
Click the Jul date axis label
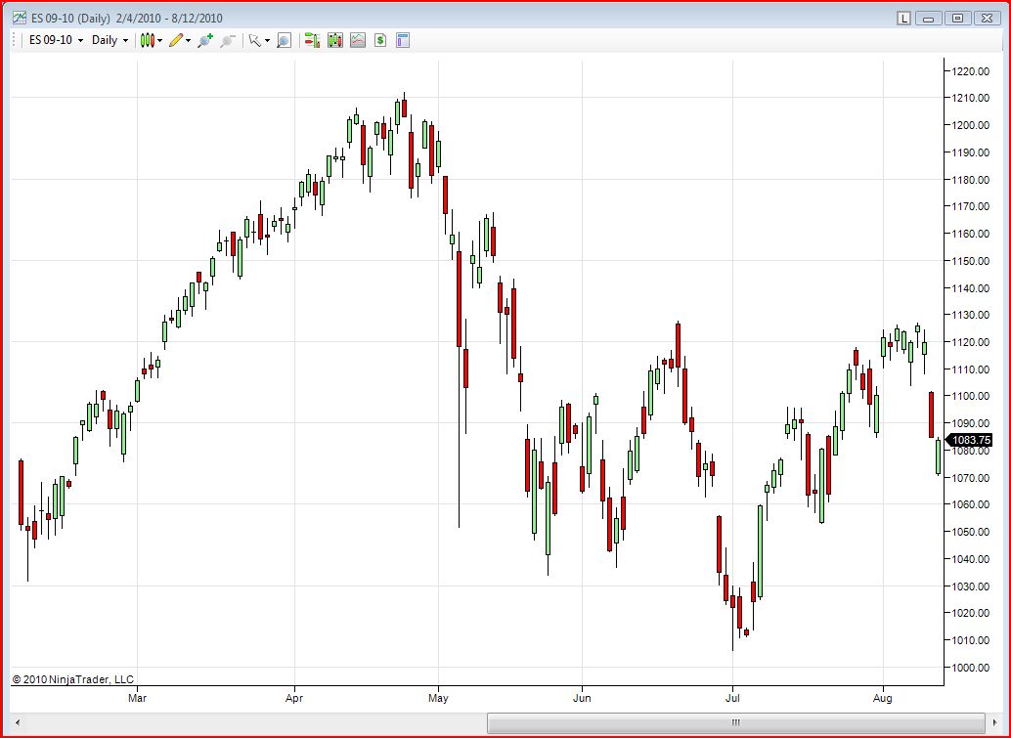tap(732, 698)
